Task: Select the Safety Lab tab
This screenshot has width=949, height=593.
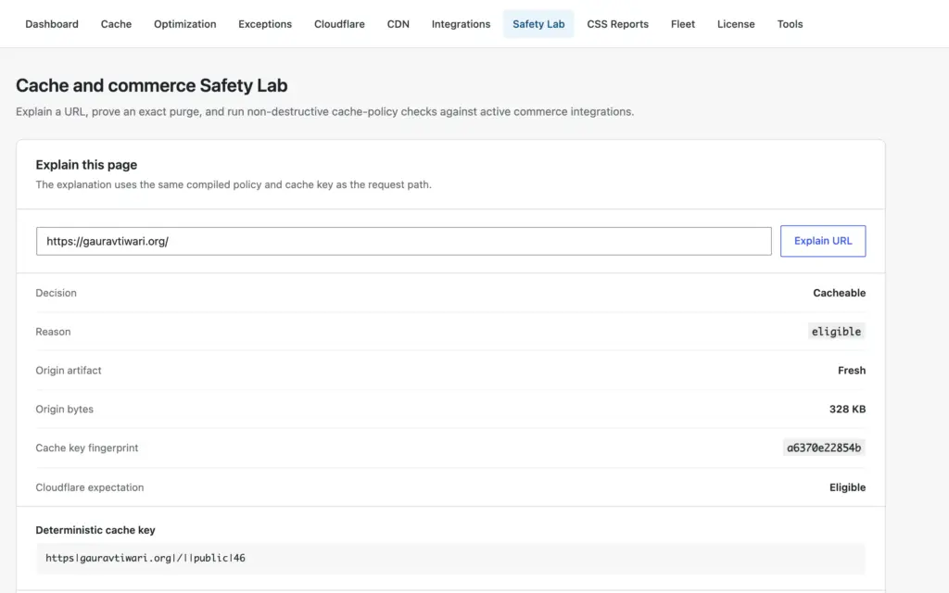Action: 538,24
